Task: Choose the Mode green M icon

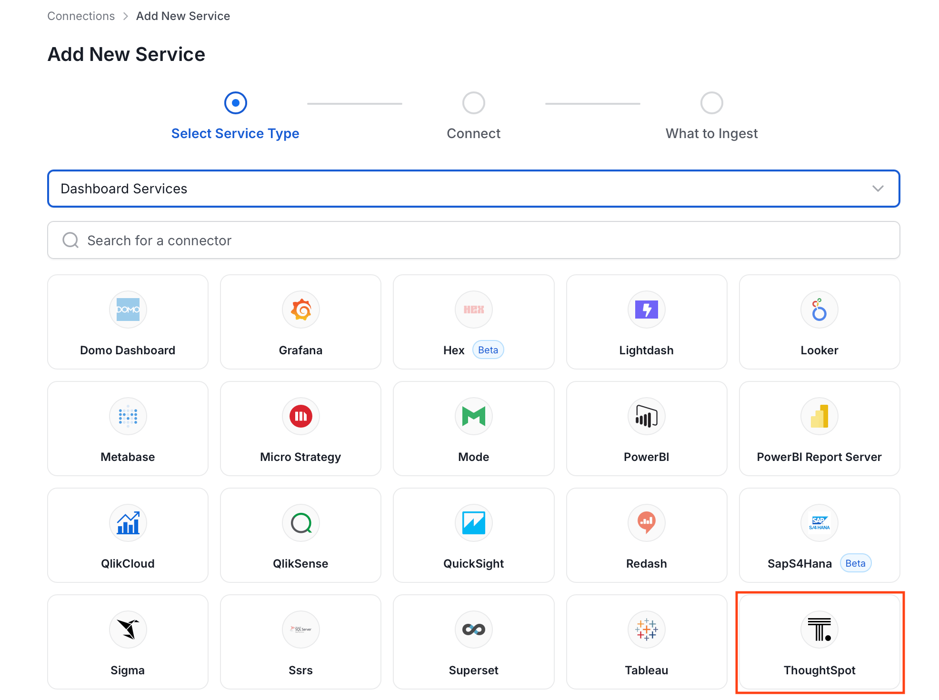Action: [473, 416]
